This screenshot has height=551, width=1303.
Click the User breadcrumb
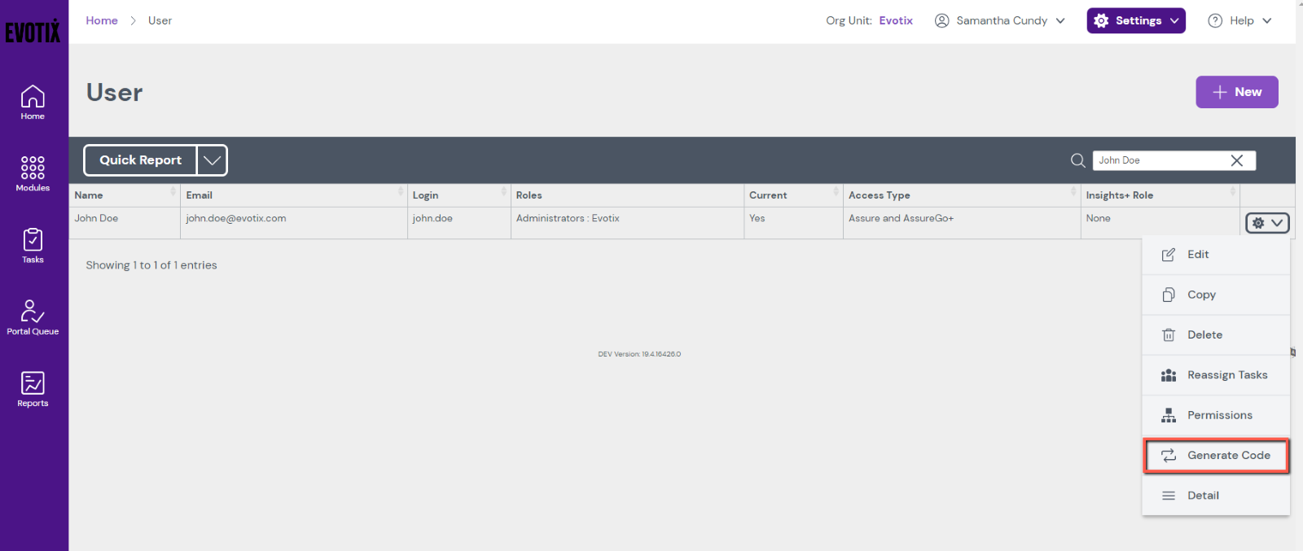click(160, 20)
